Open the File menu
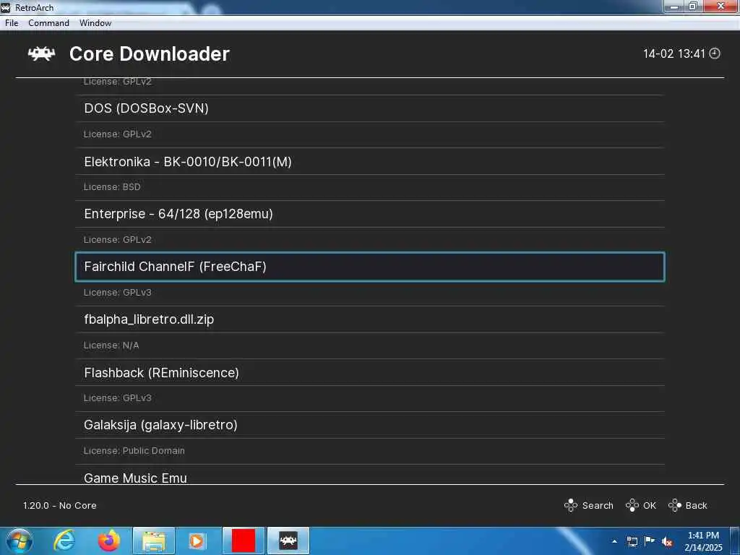This screenshot has width=740, height=555. [12, 23]
